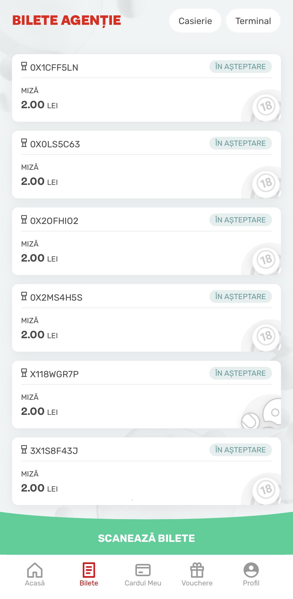Click the 18 lottery ball on ticket 0X2MS4H5S
Image resolution: width=293 pixels, height=599 pixels.
click(266, 336)
